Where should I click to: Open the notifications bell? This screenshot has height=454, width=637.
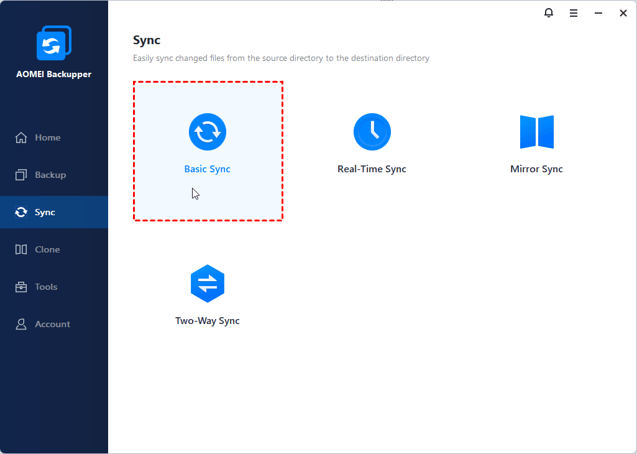(x=548, y=13)
